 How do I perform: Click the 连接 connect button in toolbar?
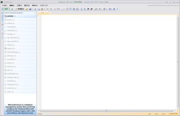(x=5, y=9)
